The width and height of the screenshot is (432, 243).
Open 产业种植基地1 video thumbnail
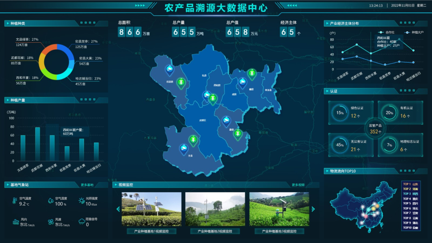click(151, 209)
